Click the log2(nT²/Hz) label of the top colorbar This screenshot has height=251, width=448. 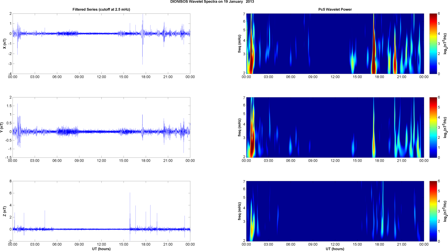(x=446, y=43)
